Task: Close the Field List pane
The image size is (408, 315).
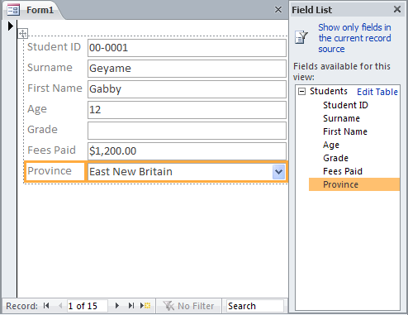Action: pyautogui.click(x=397, y=9)
